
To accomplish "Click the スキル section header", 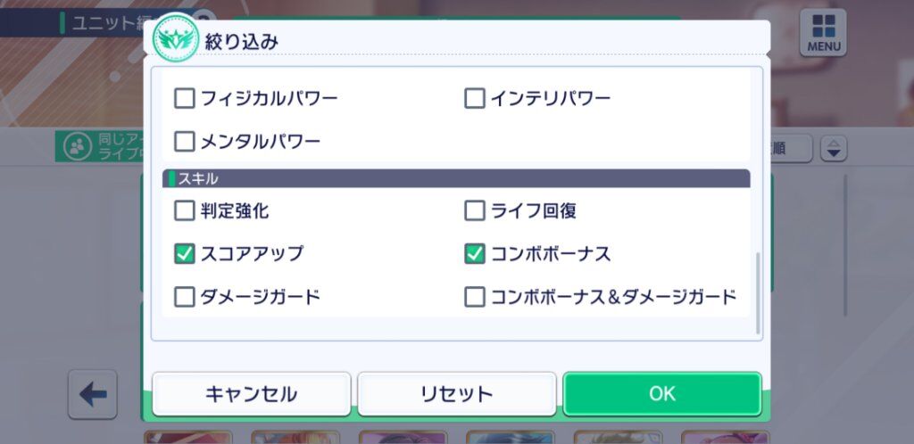I will pyautogui.click(x=456, y=178).
